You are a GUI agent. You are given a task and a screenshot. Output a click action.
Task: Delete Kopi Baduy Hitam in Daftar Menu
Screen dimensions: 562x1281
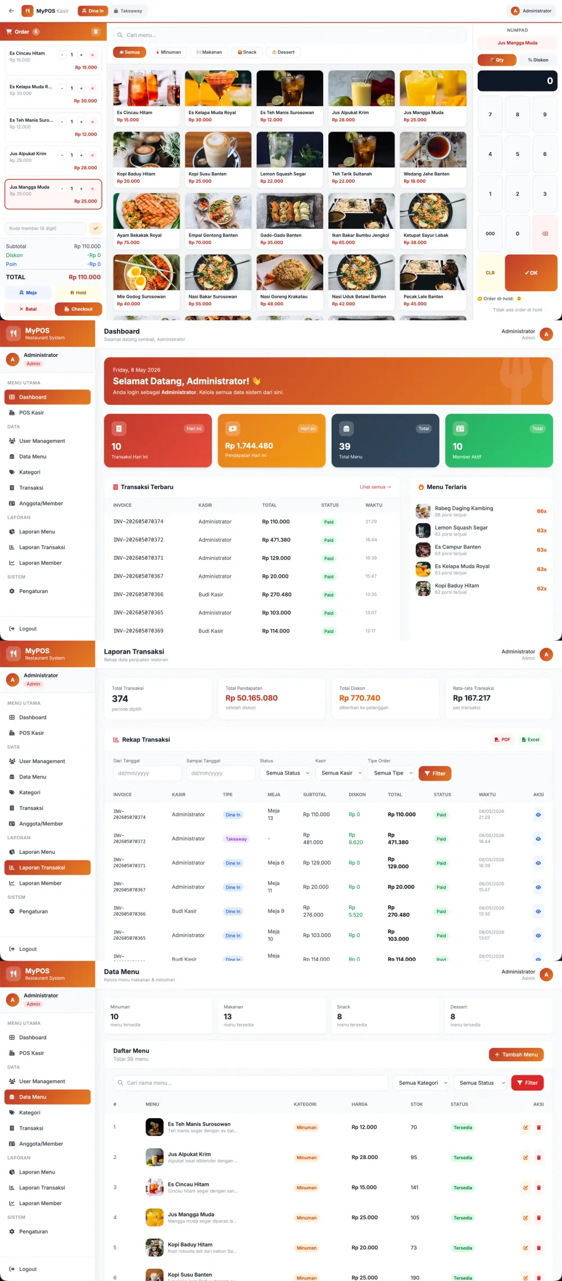(538, 1248)
